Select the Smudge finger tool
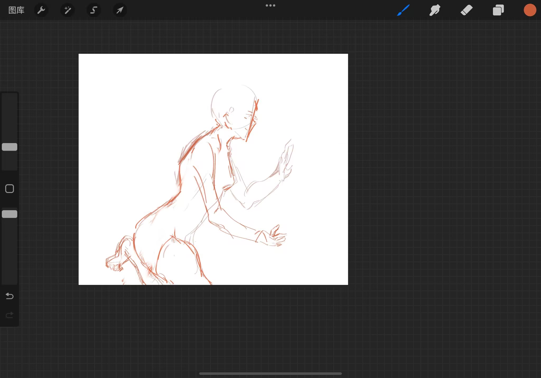The height and width of the screenshot is (378, 541). (435, 10)
